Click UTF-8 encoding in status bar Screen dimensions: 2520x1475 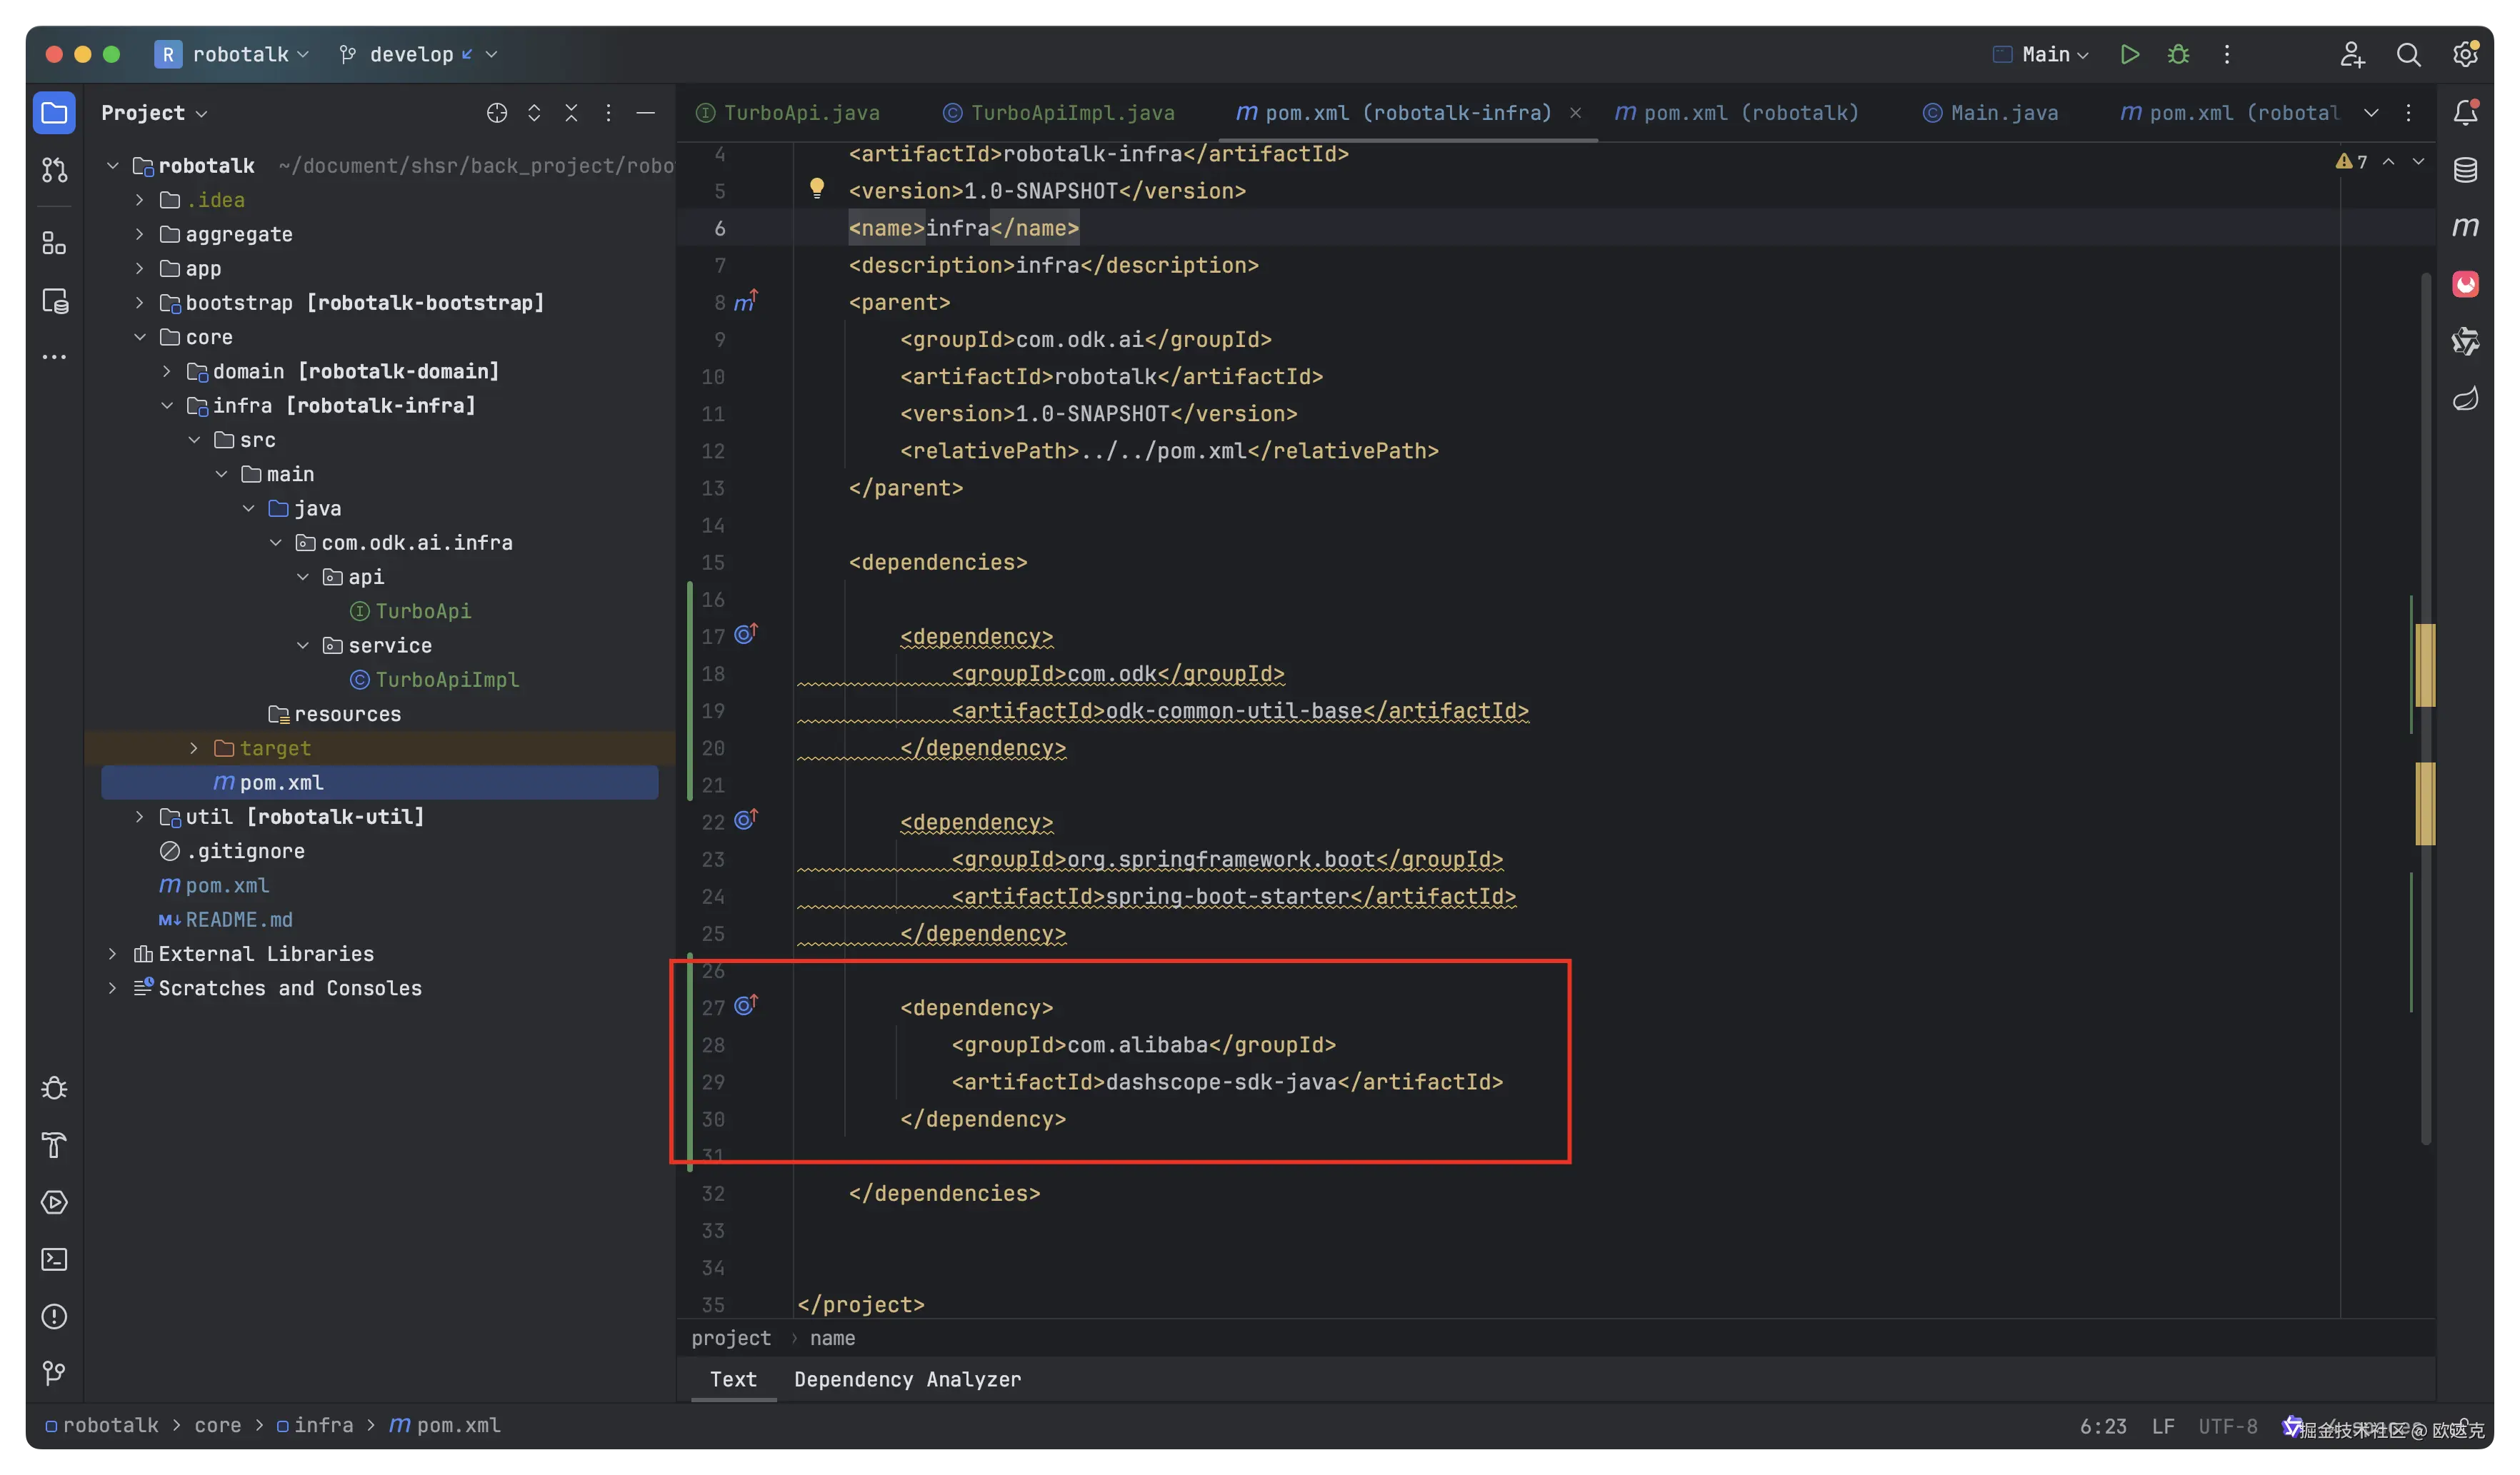[x=2227, y=1426]
